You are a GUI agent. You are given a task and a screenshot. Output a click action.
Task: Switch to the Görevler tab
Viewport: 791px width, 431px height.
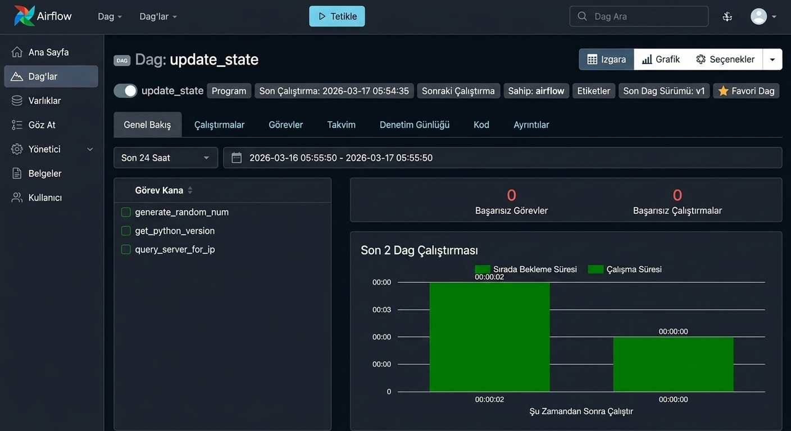286,125
